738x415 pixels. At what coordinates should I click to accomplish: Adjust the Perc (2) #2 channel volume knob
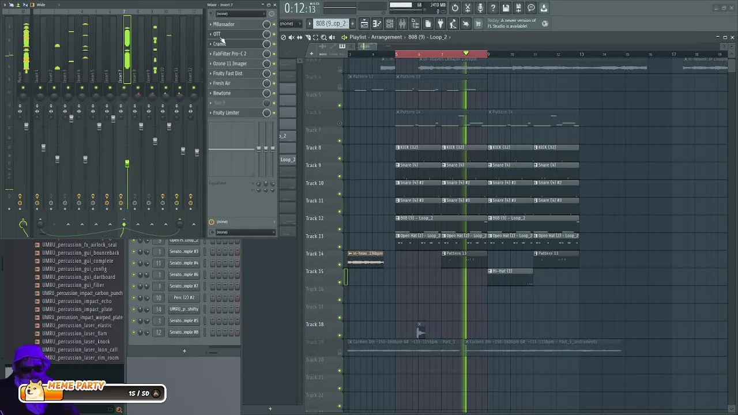(x=146, y=297)
